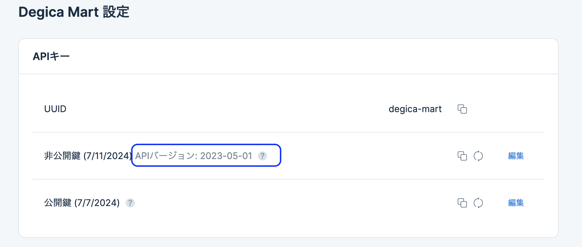Image resolution: width=582 pixels, height=247 pixels.
Task: Click the APIキー section heading
Action: point(51,56)
